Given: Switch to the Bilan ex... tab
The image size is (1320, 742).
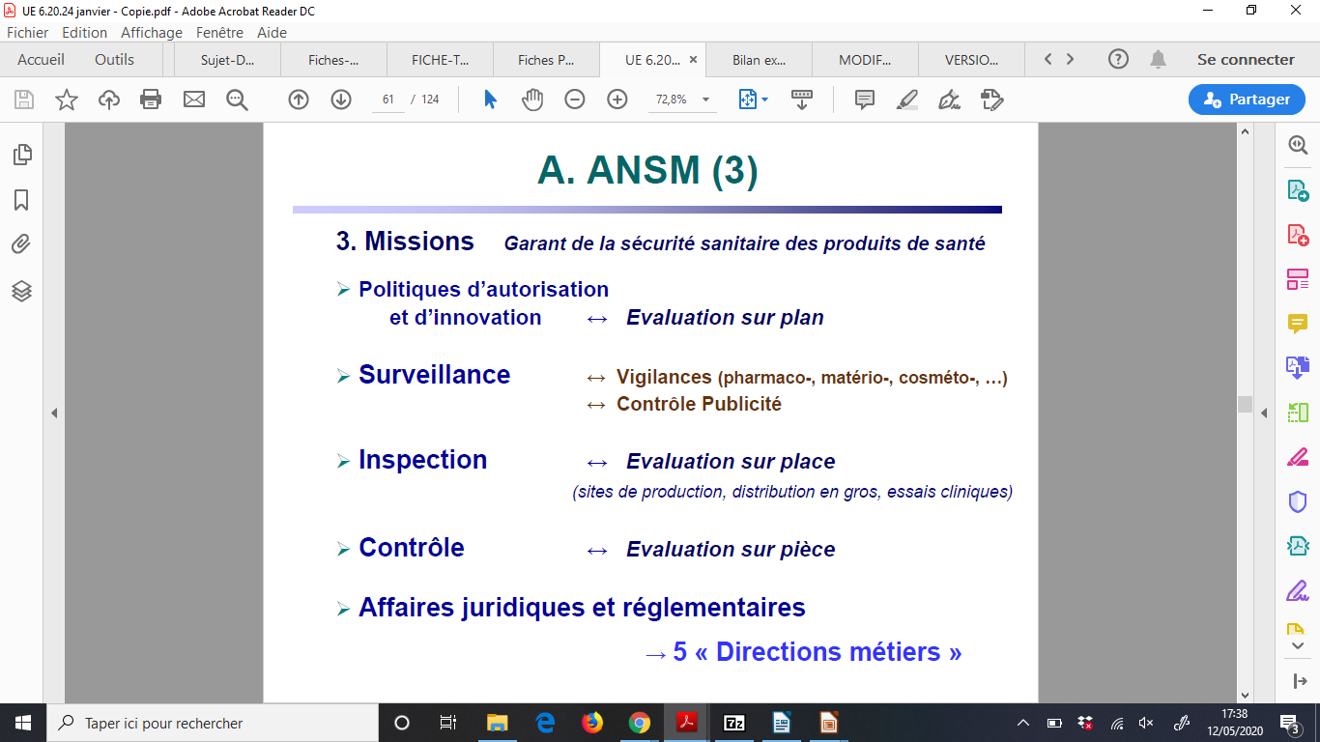Looking at the screenshot, I should click(759, 60).
